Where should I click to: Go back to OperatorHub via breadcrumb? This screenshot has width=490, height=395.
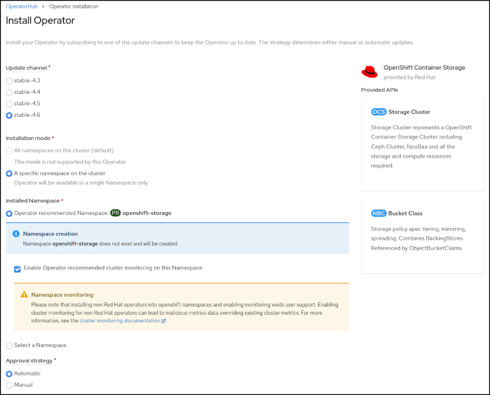22,7
